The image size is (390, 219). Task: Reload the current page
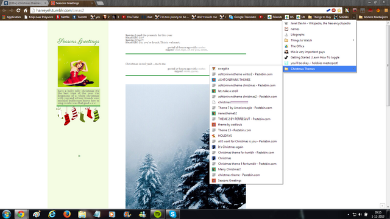tap(18, 10)
